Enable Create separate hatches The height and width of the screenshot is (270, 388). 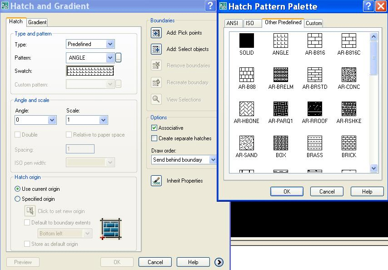tap(154, 138)
